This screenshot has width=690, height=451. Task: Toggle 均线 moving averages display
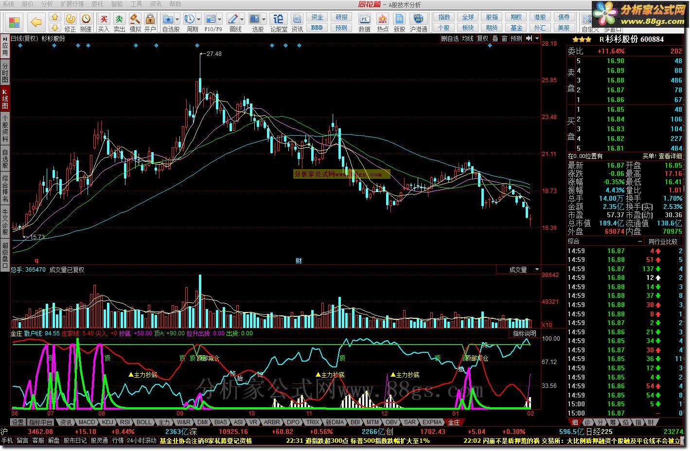[x=467, y=38]
